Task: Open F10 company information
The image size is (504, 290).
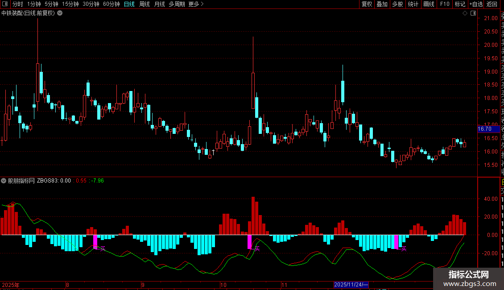Action: click(445, 4)
